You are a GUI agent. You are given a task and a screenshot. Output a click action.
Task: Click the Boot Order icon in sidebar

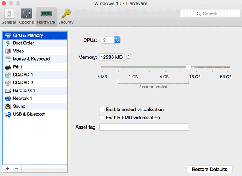(x=8, y=43)
